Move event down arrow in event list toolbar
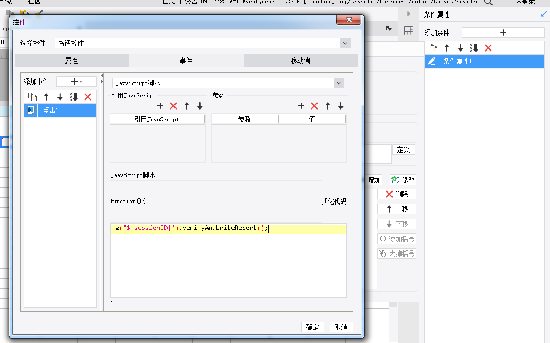The height and width of the screenshot is (343, 550). tap(60, 97)
